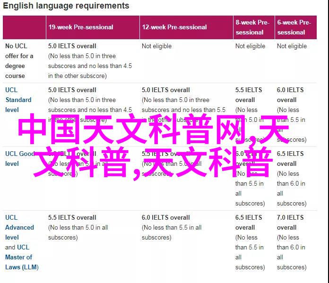
Task: Click '5.5 IELTS overall' 19-week Advanced level cell
Action: point(72,217)
